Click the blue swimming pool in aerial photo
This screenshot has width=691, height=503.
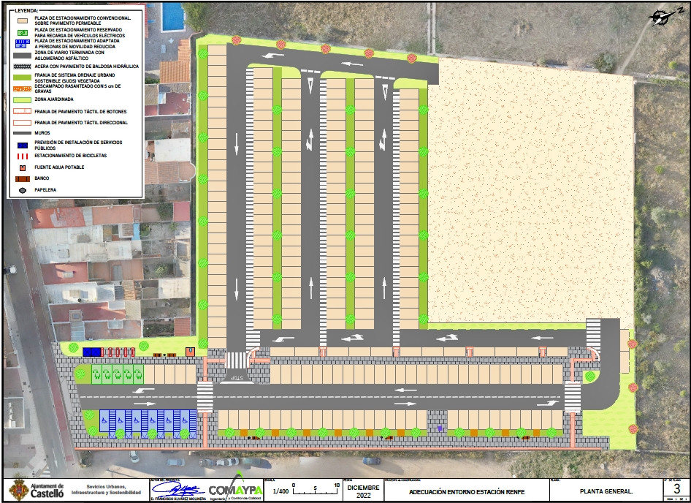tap(172, 17)
